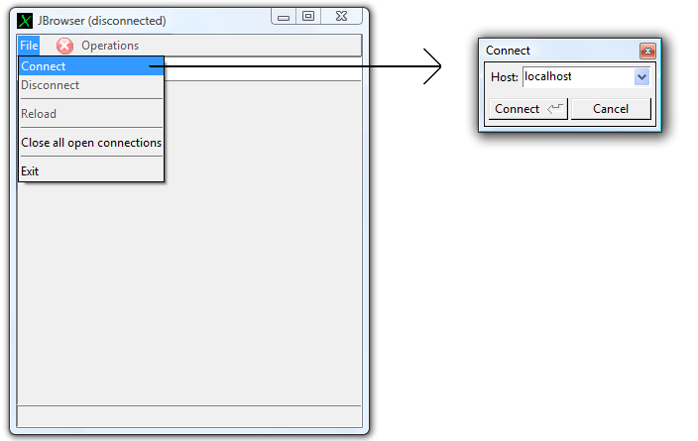Expand the Host dropdown arrow
The width and height of the screenshot is (698, 441).
click(x=641, y=77)
